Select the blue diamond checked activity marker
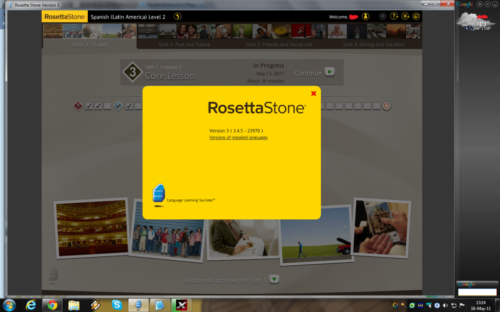The width and height of the screenshot is (500, 312). coord(118,106)
